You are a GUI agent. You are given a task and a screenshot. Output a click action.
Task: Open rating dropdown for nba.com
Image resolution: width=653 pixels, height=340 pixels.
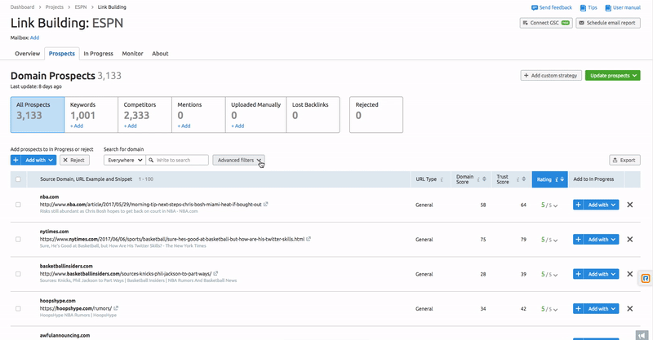[x=549, y=205]
